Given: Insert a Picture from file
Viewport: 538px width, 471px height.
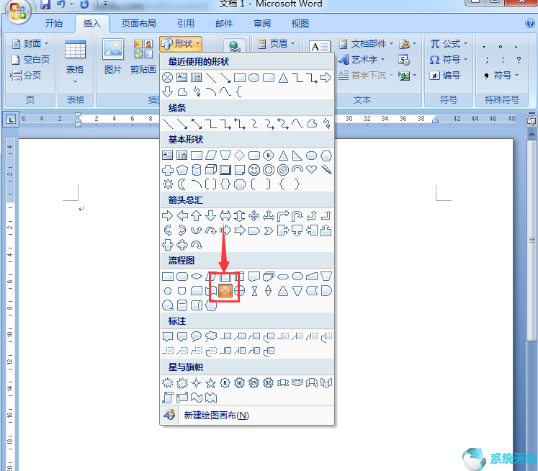Looking at the screenshot, I should pos(113,57).
